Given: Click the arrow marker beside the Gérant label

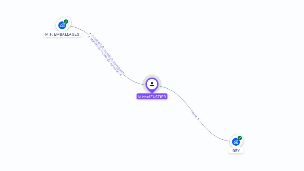Looking at the screenshot, I should tap(198, 119).
